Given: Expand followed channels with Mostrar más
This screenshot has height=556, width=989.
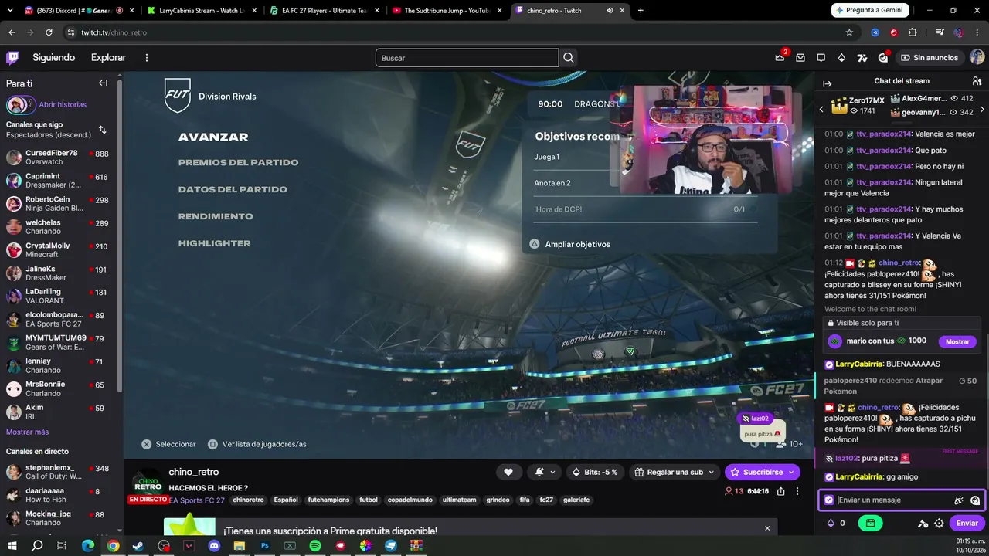Looking at the screenshot, I should 27,432.
